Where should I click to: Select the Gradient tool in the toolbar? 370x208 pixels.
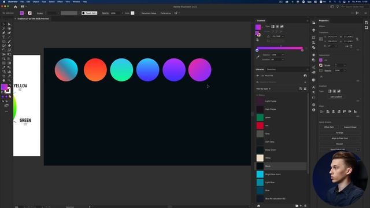point(9,63)
